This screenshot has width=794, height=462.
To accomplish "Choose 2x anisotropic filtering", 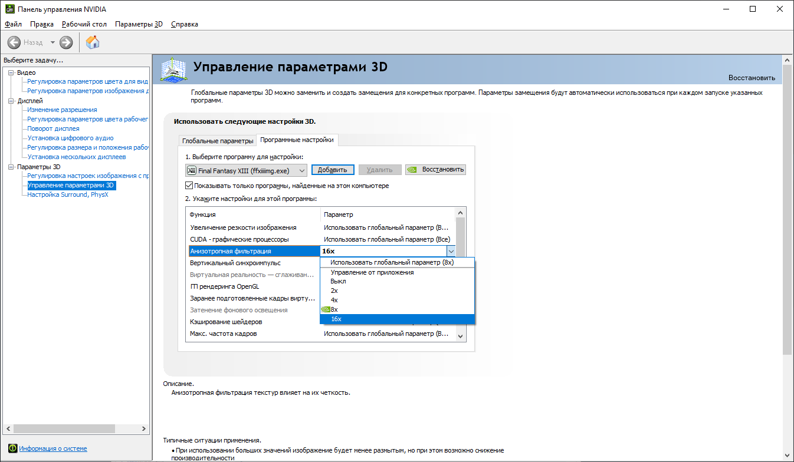I will point(397,291).
